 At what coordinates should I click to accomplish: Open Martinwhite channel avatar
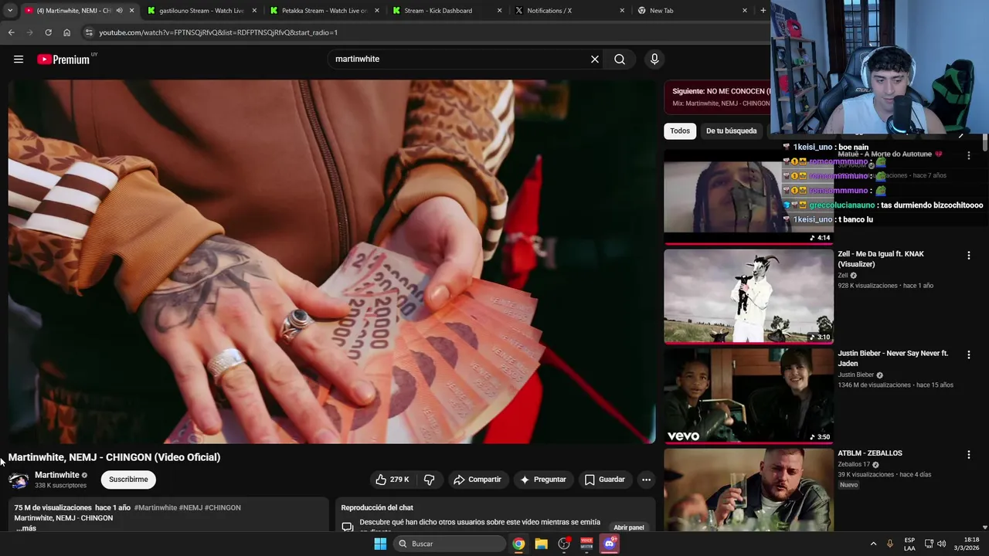pos(19,480)
